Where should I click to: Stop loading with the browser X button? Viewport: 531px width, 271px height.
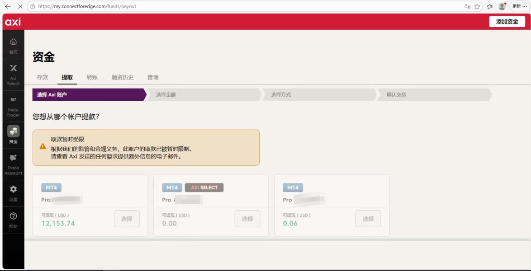tap(20, 6)
